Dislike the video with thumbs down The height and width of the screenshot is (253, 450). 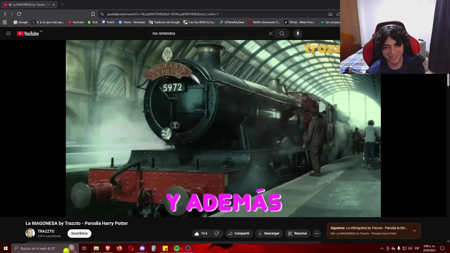217,233
